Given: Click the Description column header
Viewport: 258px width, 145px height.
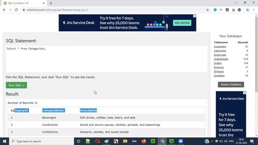Looking at the screenshot, I should (x=88, y=110).
